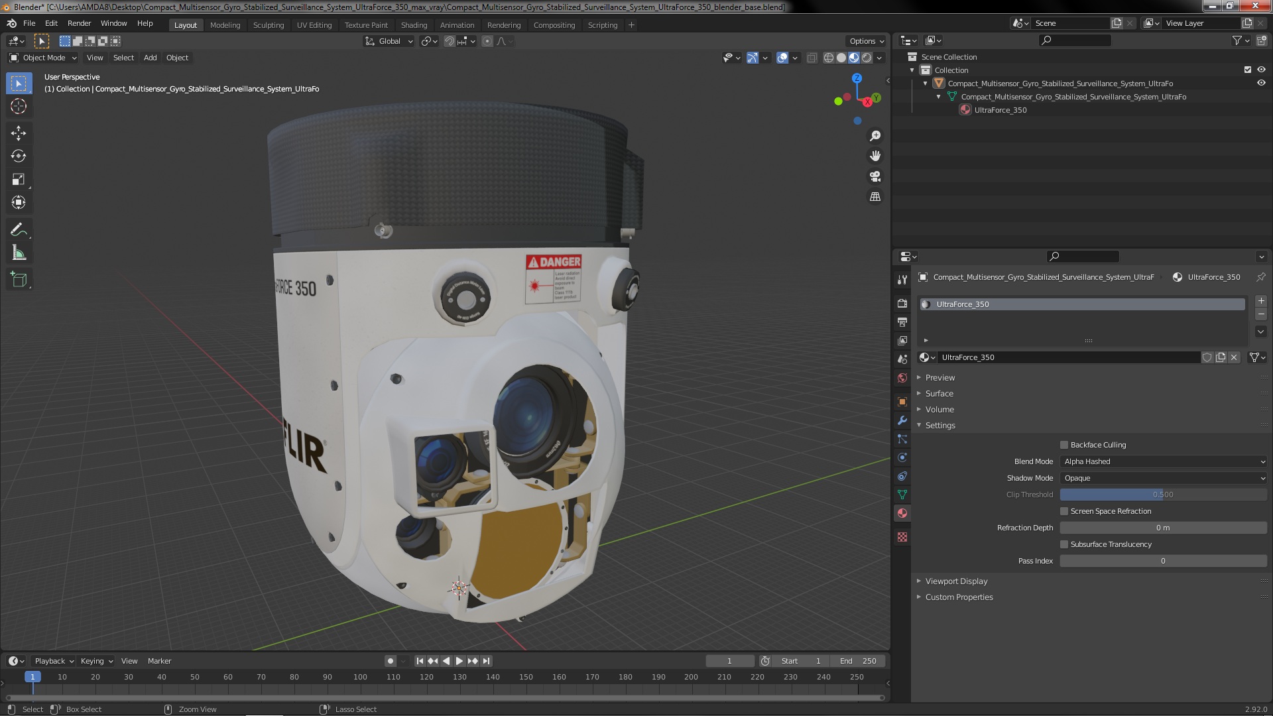Expand the Preview panel

940,377
